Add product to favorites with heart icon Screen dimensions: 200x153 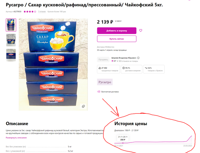(141, 30)
